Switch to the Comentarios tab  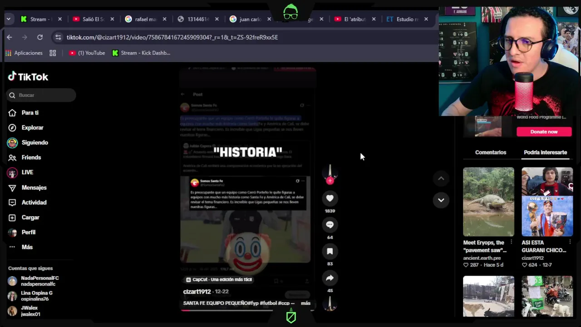pos(491,153)
